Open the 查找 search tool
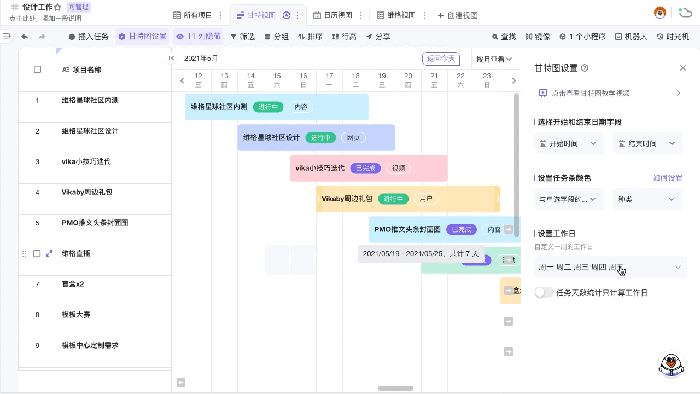This screenshot has height=394, width=700. tap(504, 37)
